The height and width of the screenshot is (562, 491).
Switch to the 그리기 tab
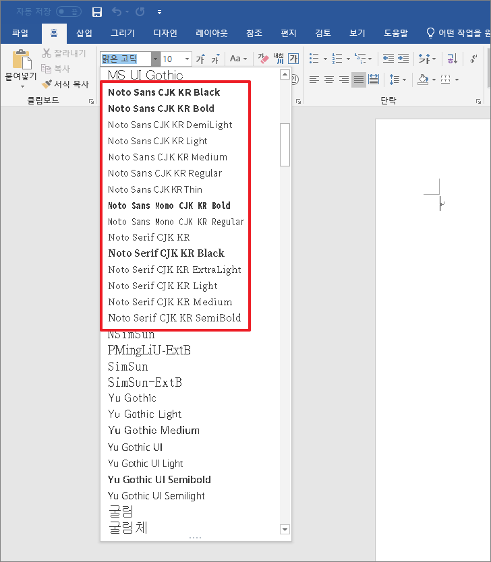click(122, 33)
